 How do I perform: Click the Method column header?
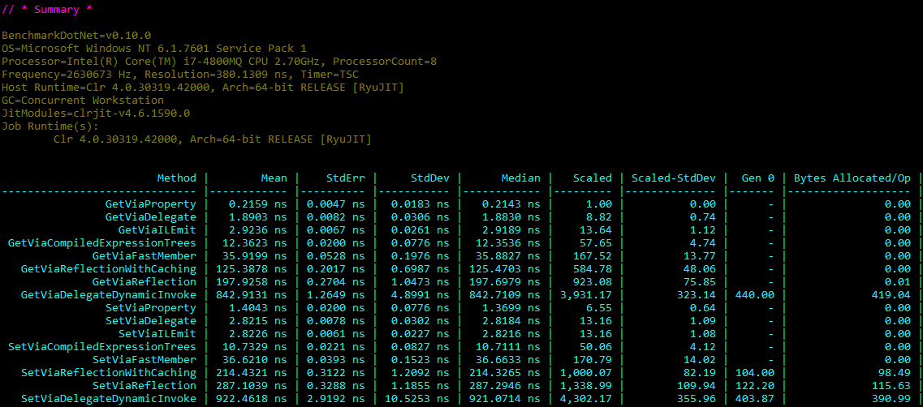[x=177, y=178]
